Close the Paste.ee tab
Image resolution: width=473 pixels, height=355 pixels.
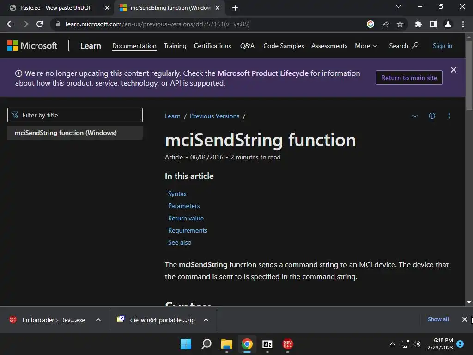pos(107,8)
